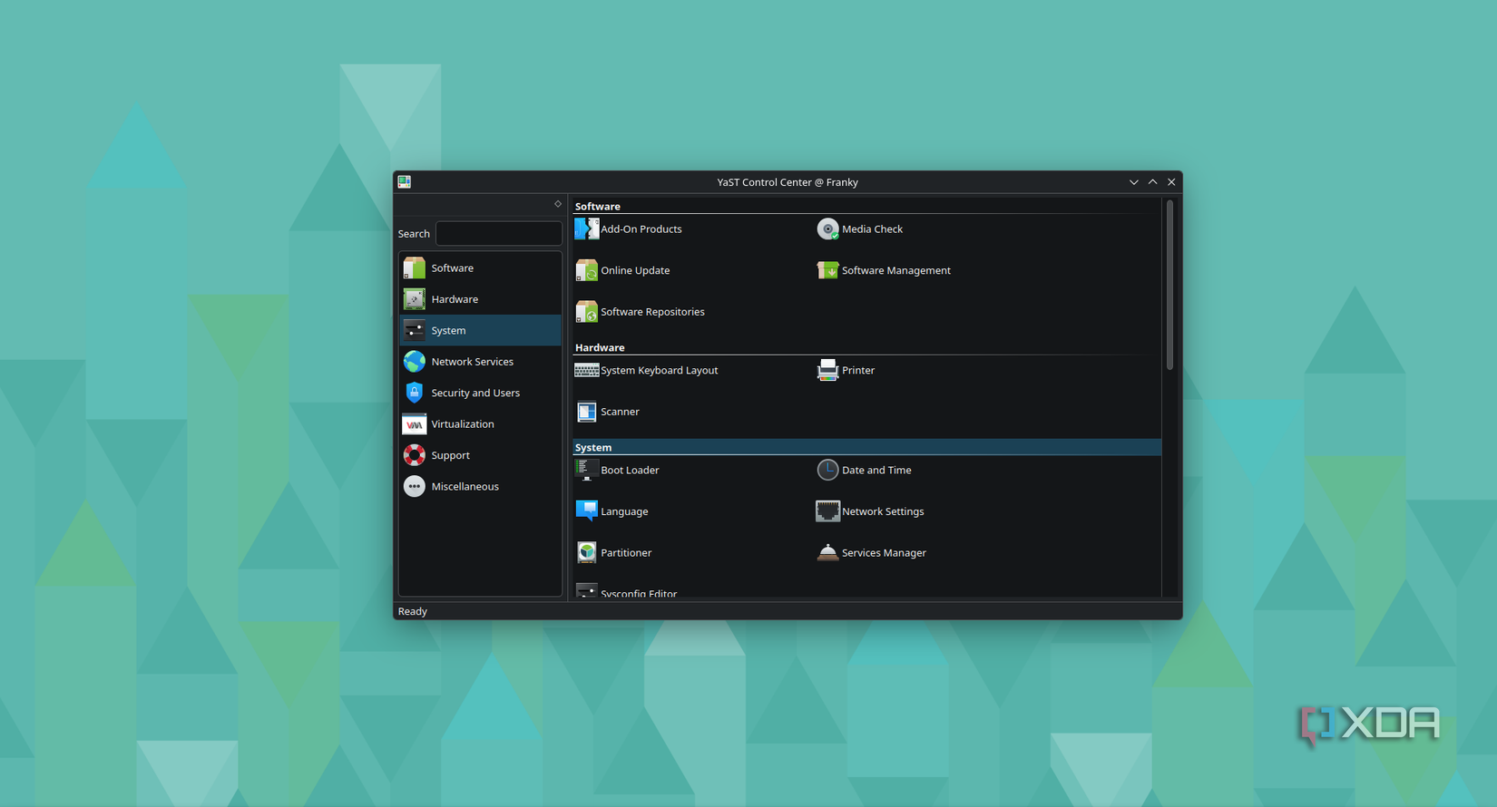Click 'Virtualization' text in sidebar
Image resolution: width=1497 pixels, height=807 pixels.
point(463,424)
